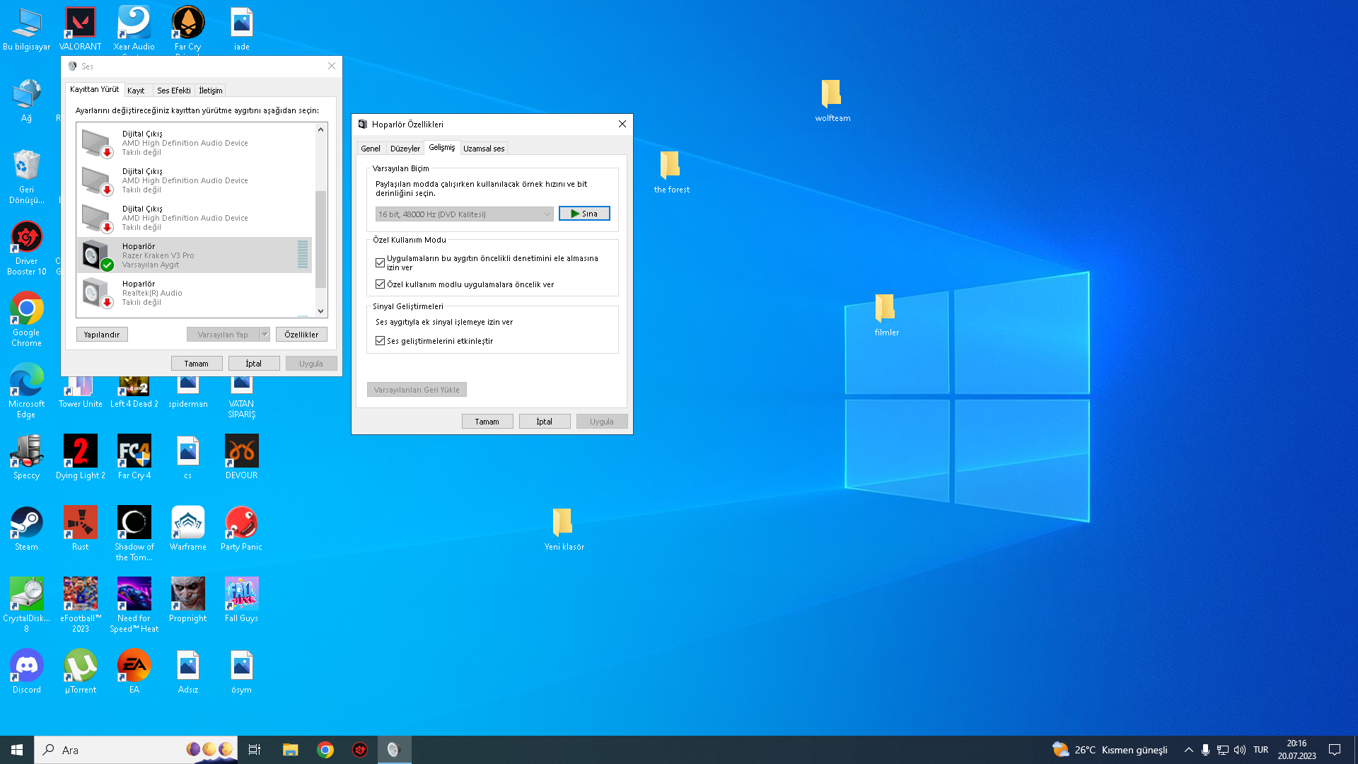Toggle 'Uygulamaların bu aygıtın öncelikli denetimini' checkbox

coord(380,262)
